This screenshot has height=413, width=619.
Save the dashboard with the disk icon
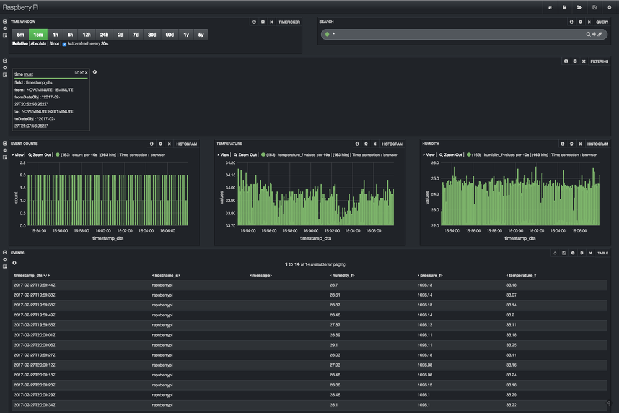tap(594, 7)
